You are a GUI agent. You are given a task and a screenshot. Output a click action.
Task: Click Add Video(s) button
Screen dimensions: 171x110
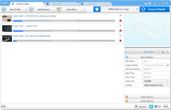tap(42, 9)
